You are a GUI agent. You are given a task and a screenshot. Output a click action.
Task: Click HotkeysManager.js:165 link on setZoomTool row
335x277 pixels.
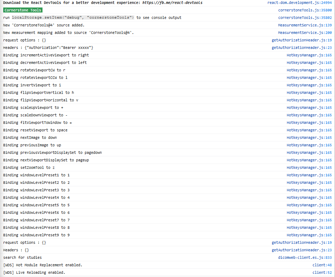click(309, 168)
